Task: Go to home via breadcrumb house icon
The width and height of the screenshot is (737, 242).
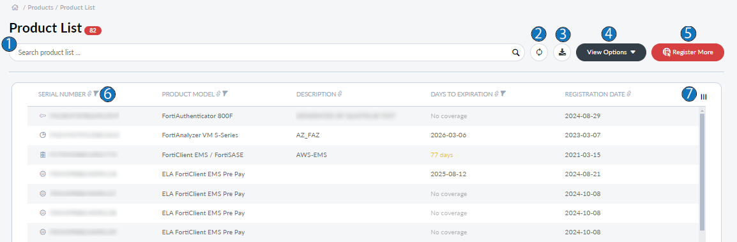Action: coord(15,8)
